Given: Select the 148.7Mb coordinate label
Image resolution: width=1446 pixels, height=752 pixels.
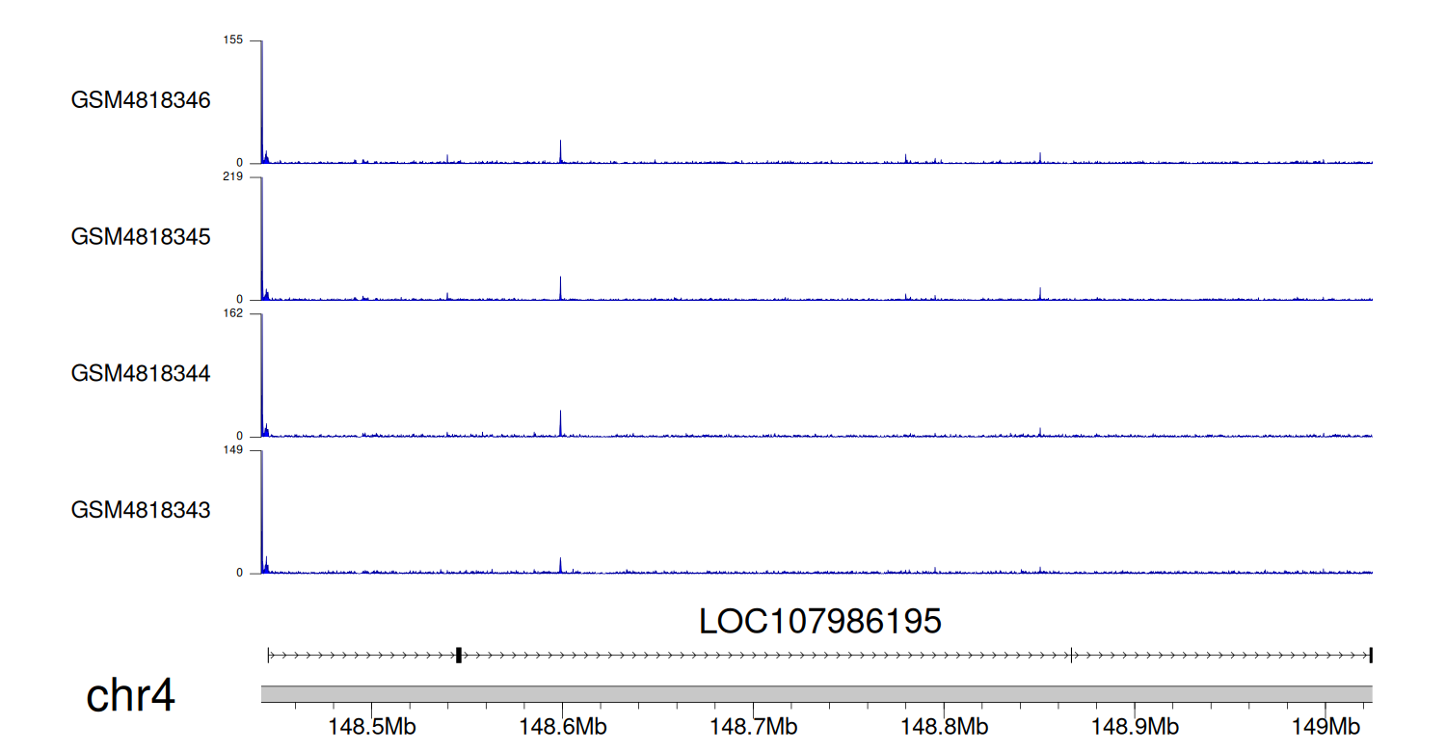Looking at the screenshot, I should [x=753, y=725].
